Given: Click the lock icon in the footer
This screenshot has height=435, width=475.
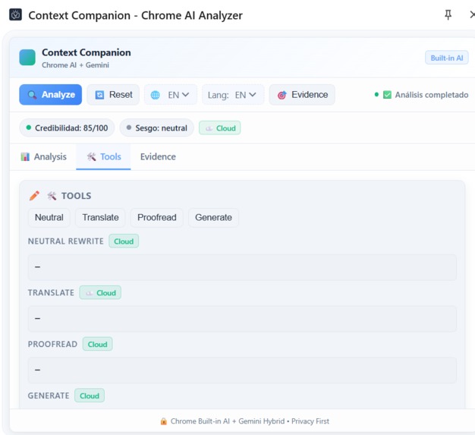Looking at the screenshot, I should [x=164, y=421].
